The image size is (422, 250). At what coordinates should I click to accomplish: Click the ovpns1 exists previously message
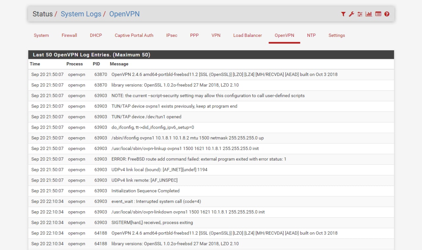174,106
